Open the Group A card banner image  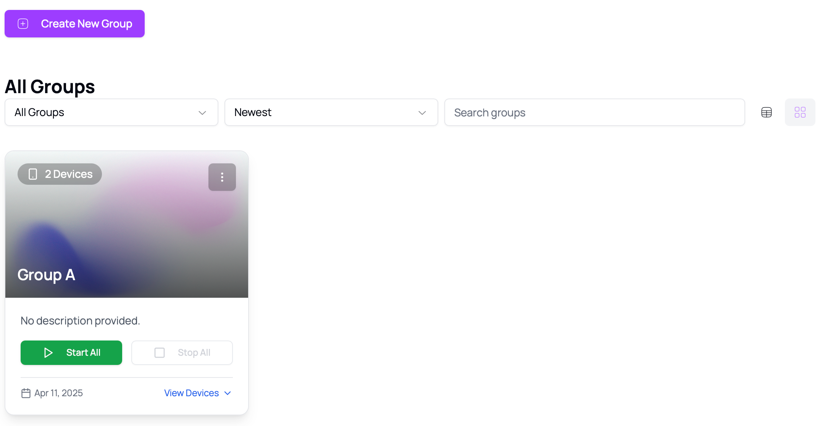[127, 229]
